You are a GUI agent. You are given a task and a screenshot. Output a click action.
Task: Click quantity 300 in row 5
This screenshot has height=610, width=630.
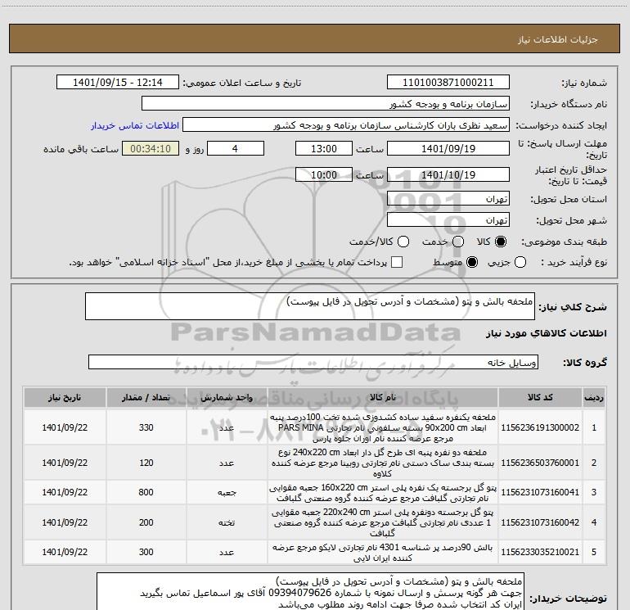click(146, 552)
